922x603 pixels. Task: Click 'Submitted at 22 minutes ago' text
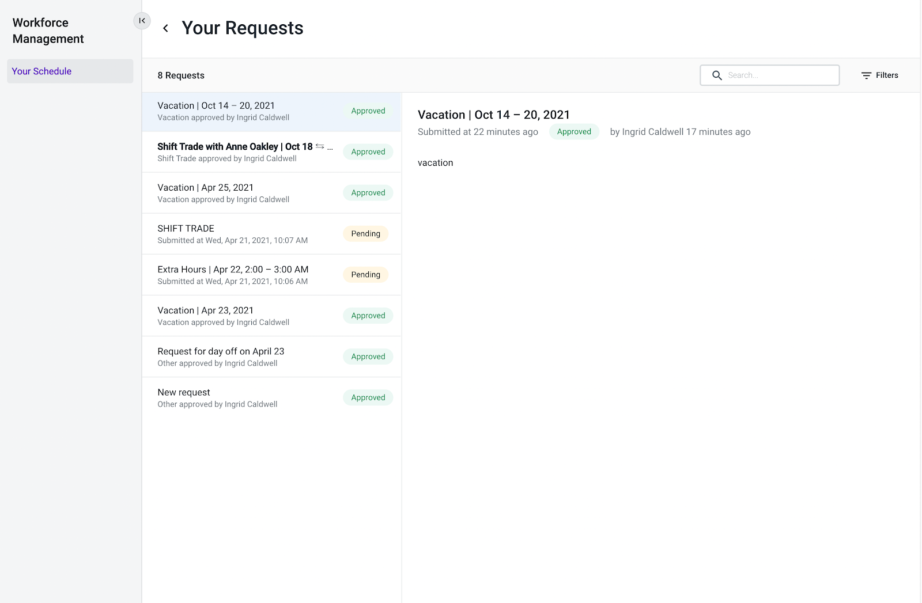point(478,132)
